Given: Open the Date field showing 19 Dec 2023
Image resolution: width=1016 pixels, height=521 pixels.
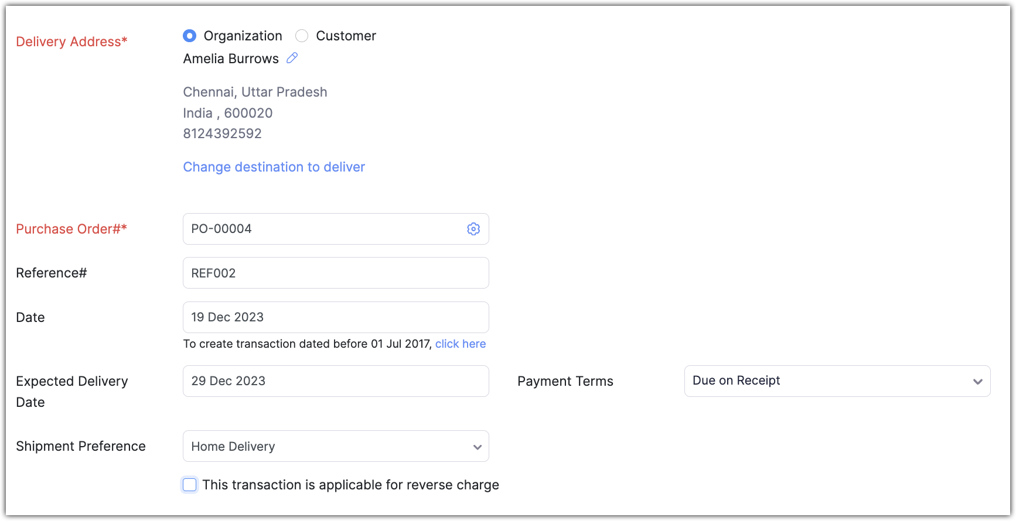Looking at the screenshot, I should coord(335,317).
